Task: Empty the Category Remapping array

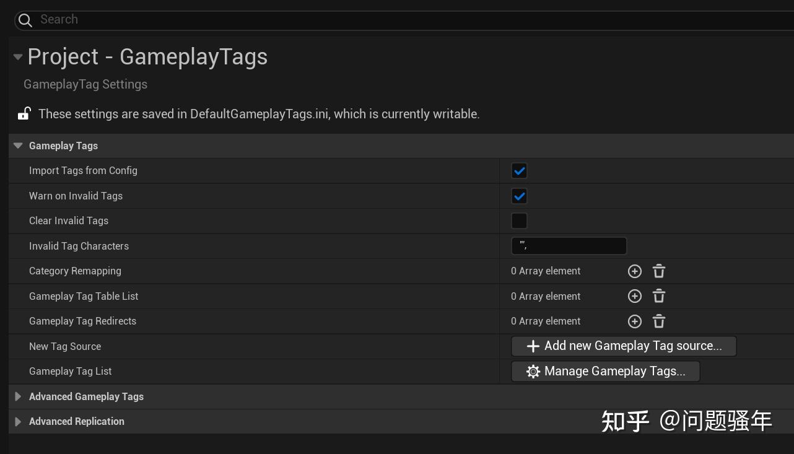Action: pos(659,271)
